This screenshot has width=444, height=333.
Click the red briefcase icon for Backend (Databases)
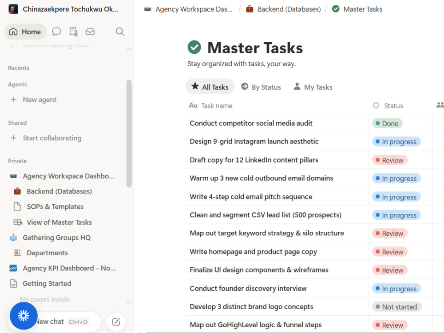(x=17, y=191)
